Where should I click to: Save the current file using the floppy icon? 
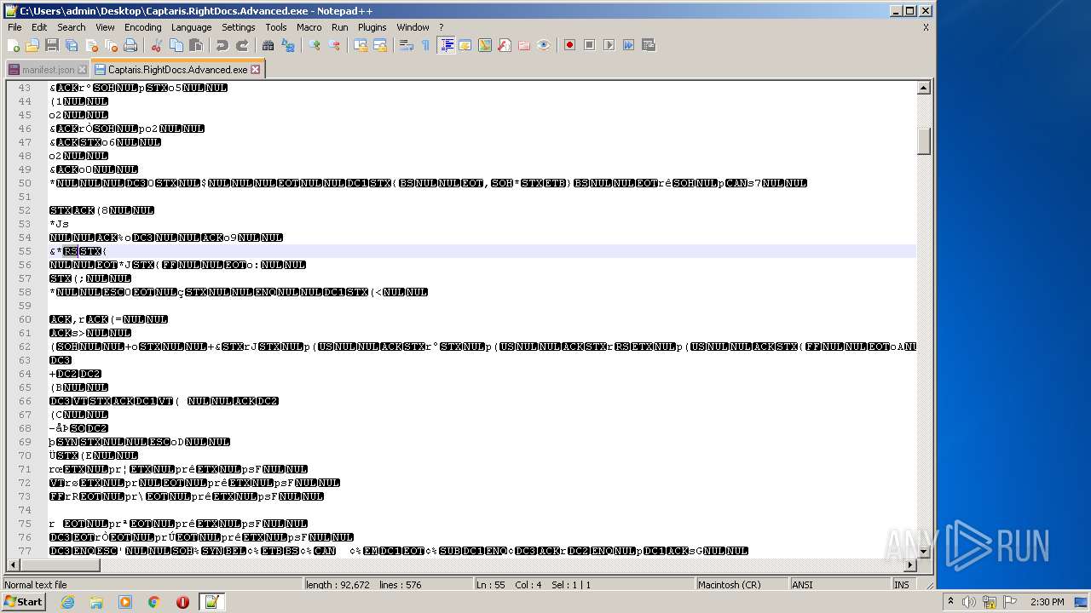pyautogui.click(x=52, y=45)
